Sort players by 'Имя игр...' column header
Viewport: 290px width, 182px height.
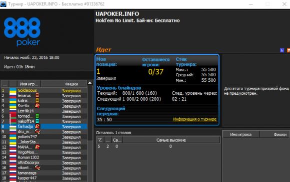pyautogui.click(x=29, y=84)
